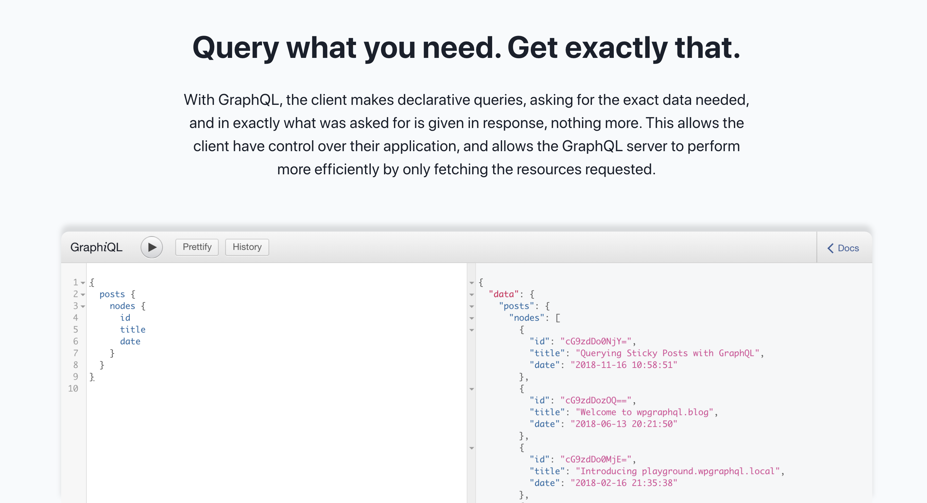The width and height of the screenshot is (927, 503).
Task: Open the Docs link
Action: (848, 248)
